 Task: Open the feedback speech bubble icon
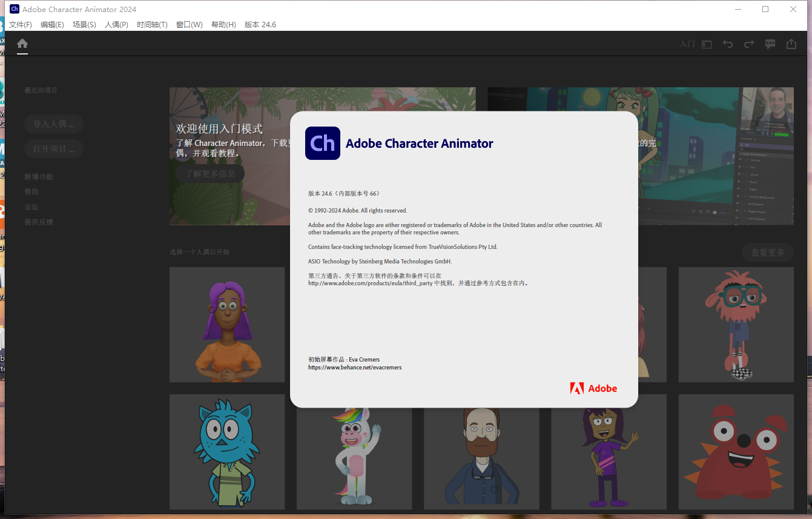pos(770,44)
